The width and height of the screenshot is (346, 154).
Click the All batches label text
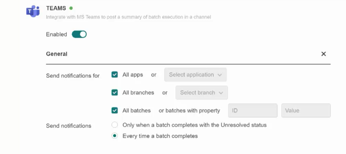(136, 110)
